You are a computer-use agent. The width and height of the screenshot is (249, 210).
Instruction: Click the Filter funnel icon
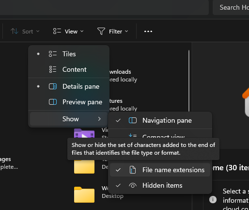(x=101, y=31)
